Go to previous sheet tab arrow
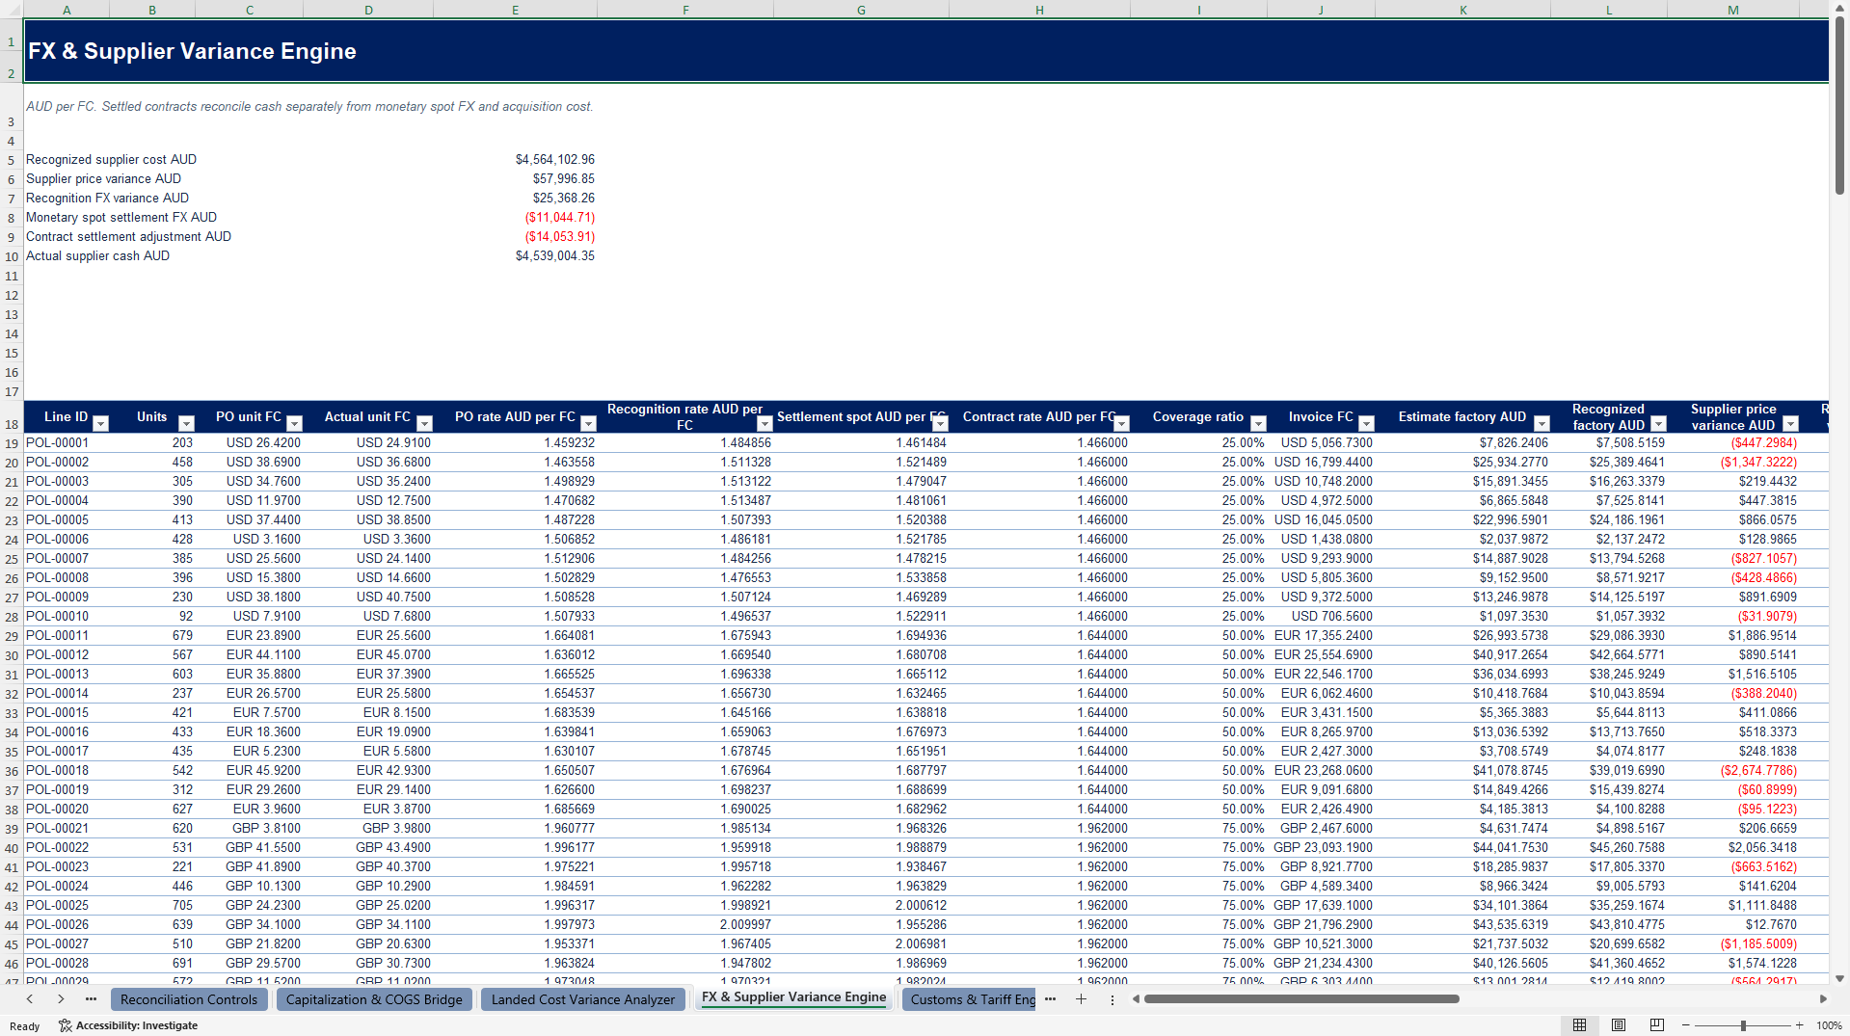The image size is (1850, 1036). (x=30, y=999)
